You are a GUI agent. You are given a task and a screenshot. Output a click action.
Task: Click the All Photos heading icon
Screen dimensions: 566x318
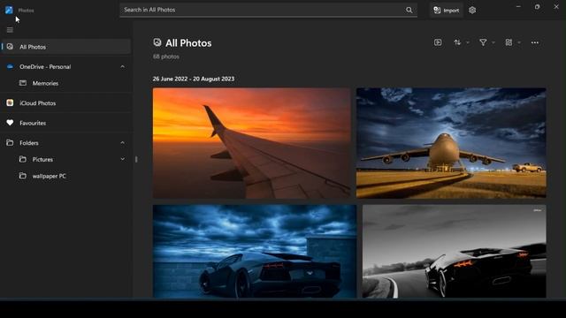pyautogui.click(x=157, y=42)
